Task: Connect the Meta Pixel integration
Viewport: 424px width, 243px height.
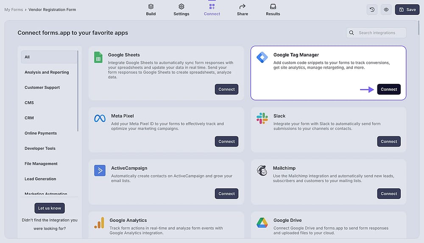Action: click(226, 141)
